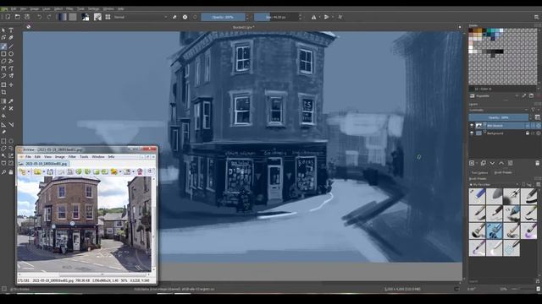Open the Krita Settings menu
Viewport: 542px width, 304px height.
(x=93, y=8)
